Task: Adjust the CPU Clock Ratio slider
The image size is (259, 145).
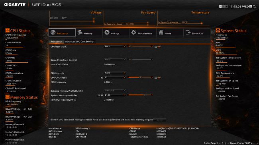Action: point(140,77)
